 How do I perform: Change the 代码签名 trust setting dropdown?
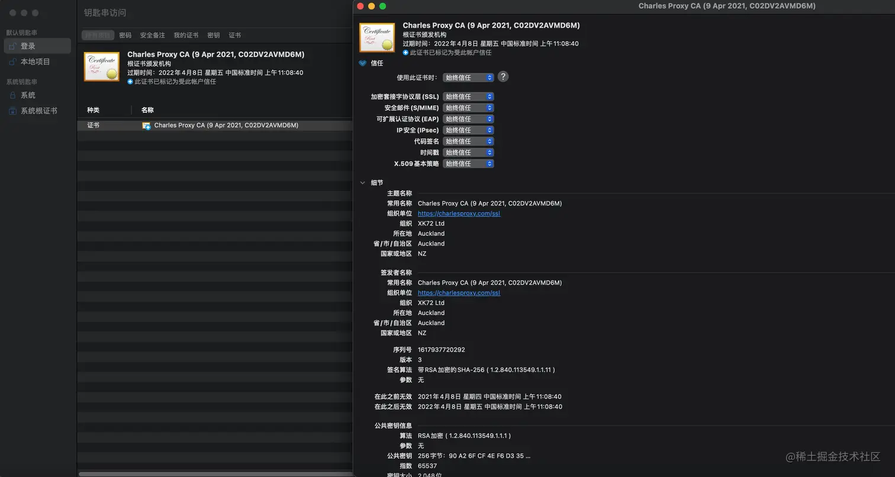click(468, 141)
